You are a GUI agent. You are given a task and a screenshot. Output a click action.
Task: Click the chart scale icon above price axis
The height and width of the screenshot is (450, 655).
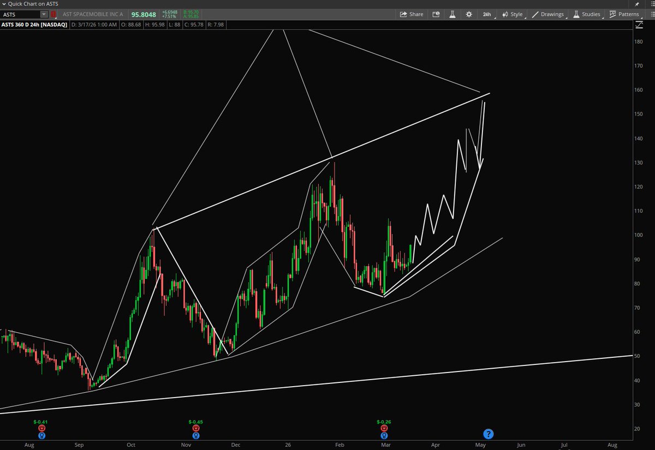(x=639, y=25)
